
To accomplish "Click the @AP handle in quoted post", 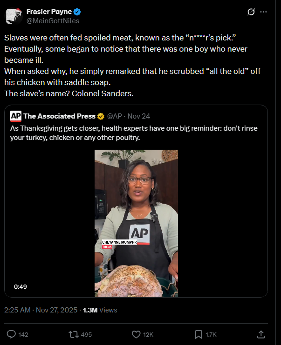I will point(114,116).
